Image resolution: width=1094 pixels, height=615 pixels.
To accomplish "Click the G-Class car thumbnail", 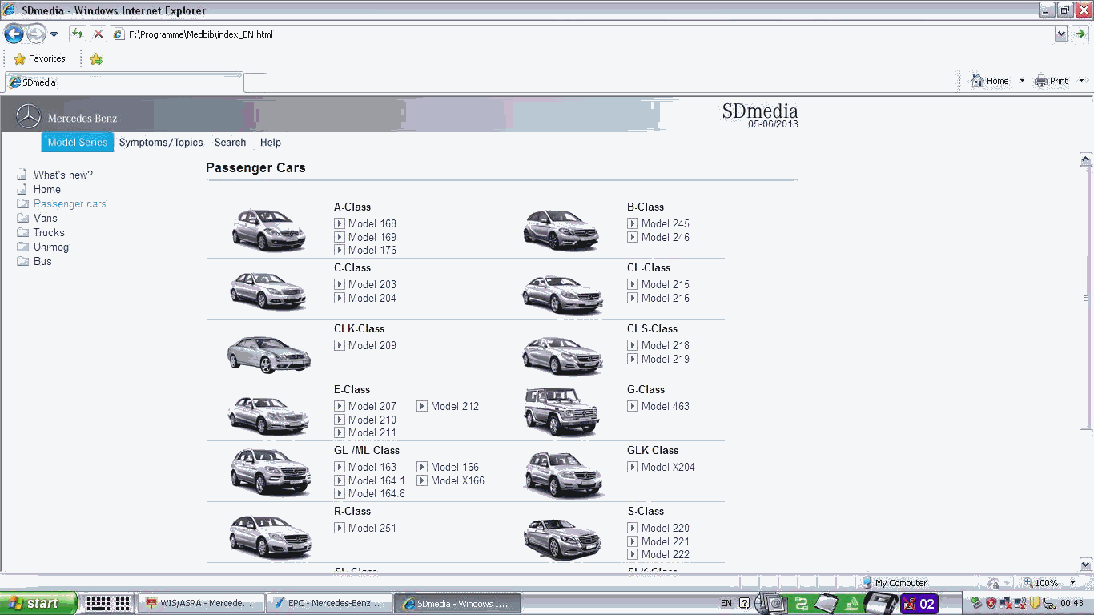I will pyautogui.click(x=561, y=412).
